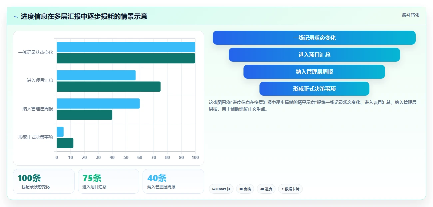433x207 pixels.
Task: Open the 100条 data card
Action: (44, 181)
